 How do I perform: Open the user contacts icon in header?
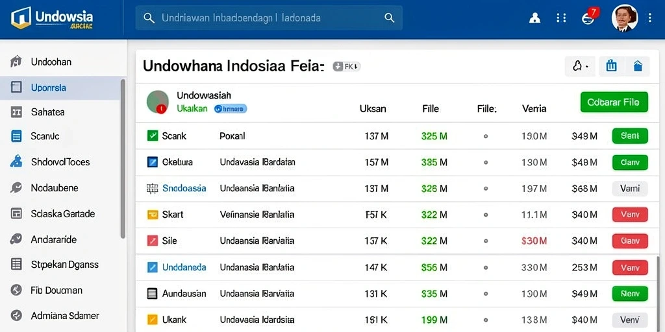tap(535, 18)
